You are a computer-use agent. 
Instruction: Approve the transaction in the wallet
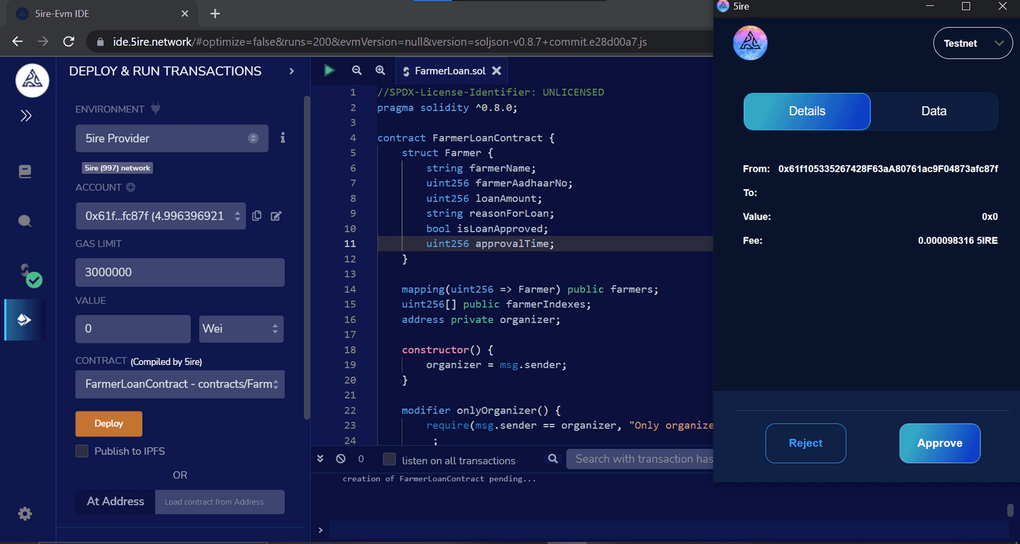click(x=940, y=443)
